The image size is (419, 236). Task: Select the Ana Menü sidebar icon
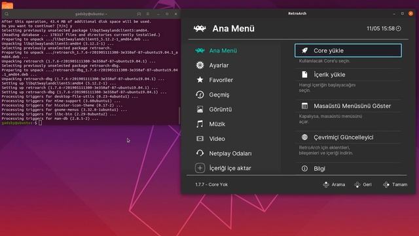click(200, 50)
